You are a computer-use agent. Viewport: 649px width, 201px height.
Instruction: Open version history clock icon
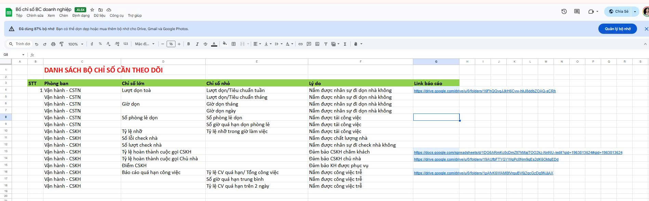tap(564, 12)
